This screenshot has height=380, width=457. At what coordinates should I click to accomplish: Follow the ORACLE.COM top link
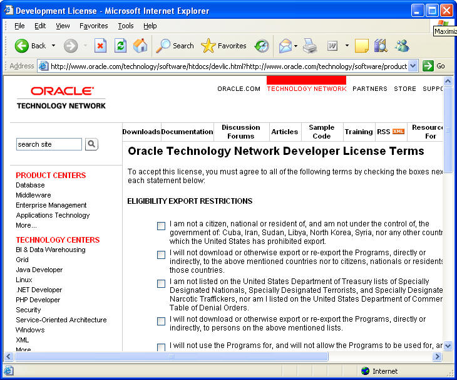(239, 88)
